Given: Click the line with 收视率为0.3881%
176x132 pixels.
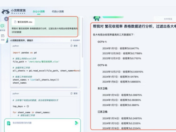Looking at the screenshot, I should 121,105.
